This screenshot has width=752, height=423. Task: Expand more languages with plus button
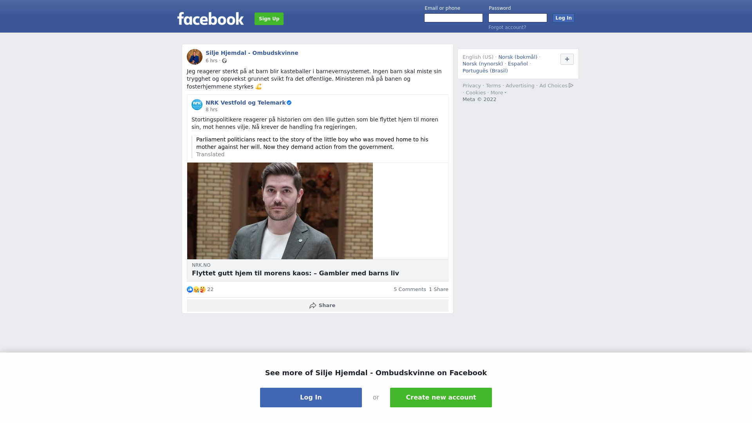point(567,59)
